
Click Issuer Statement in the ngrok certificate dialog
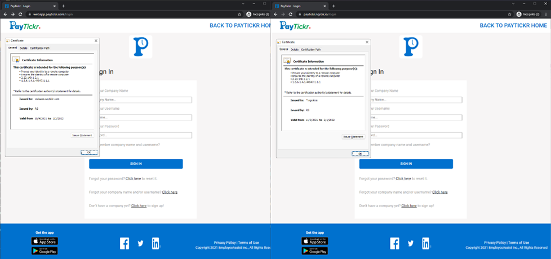coord(353,137)
